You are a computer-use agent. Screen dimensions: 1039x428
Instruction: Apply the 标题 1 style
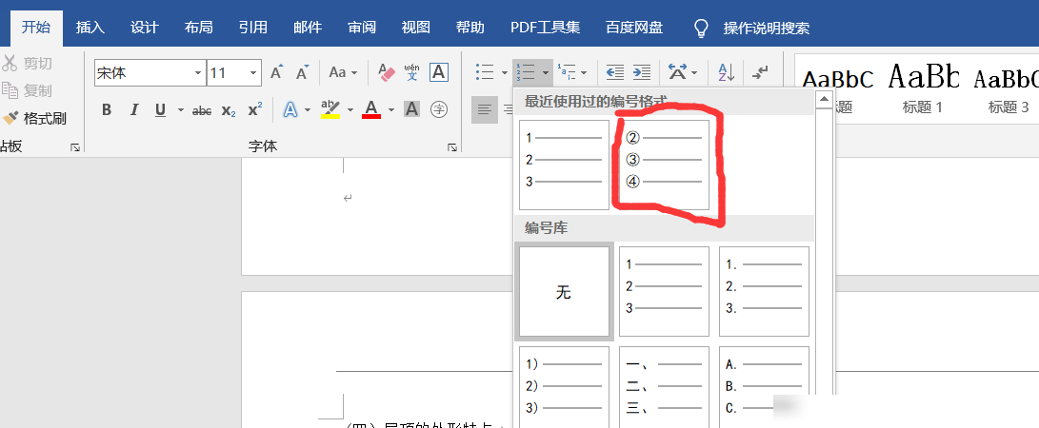(x=923, y=89)
